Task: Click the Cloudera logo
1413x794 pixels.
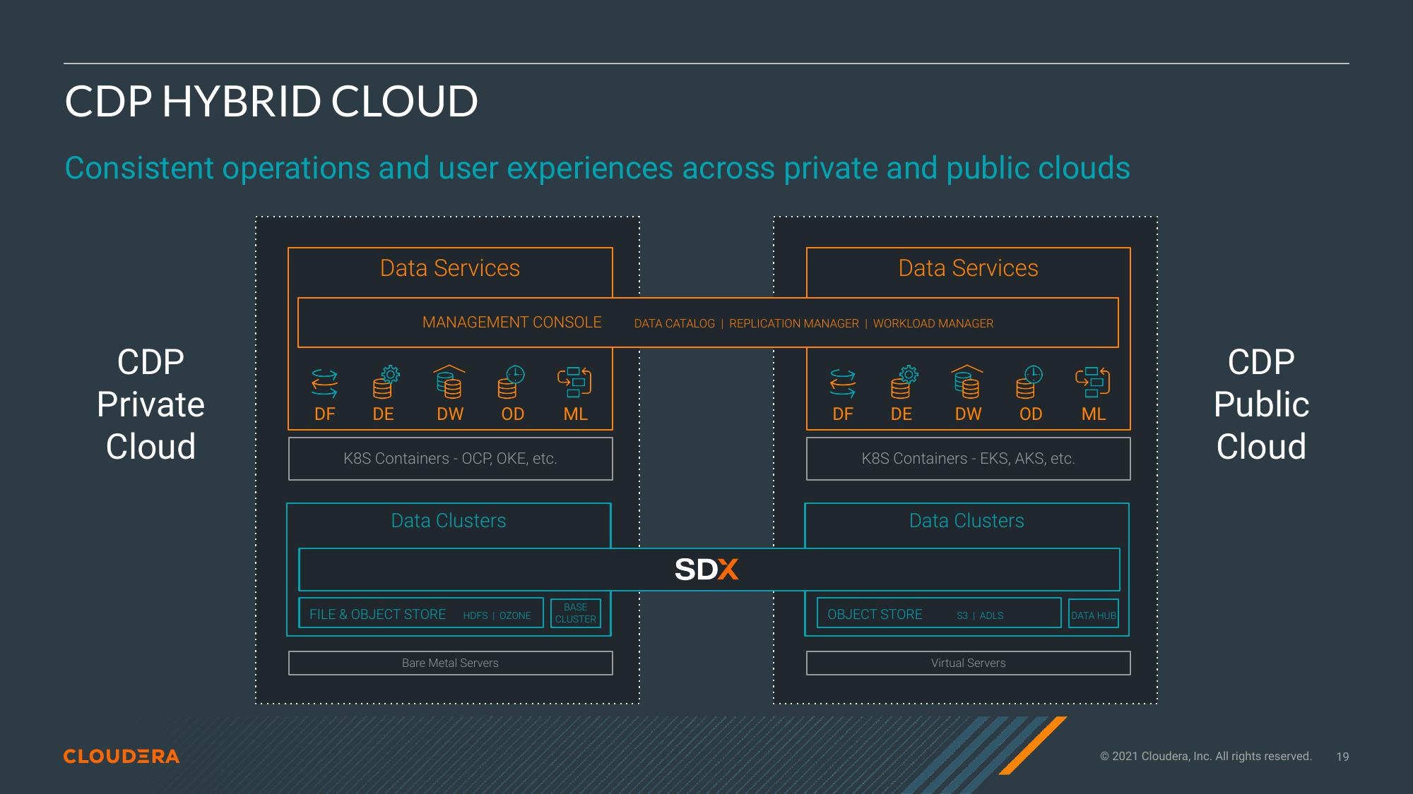Action: pos(122,756)
